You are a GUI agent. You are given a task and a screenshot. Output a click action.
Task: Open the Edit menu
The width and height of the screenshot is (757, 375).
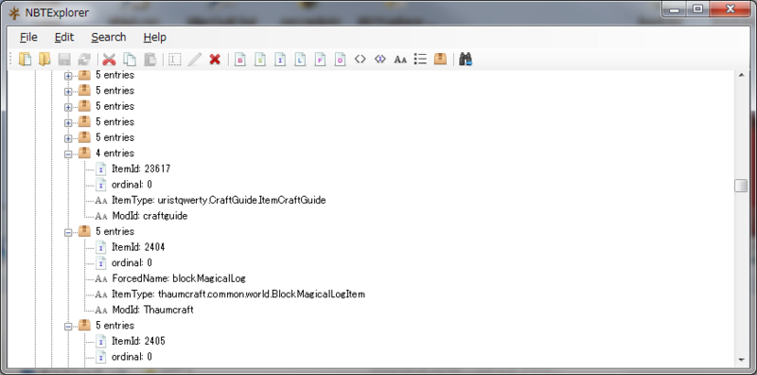coord(64,37)
